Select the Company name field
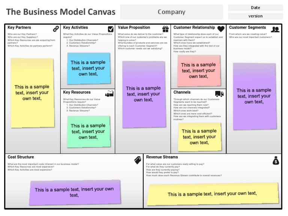The image size is (288, 216). [171, 12]
